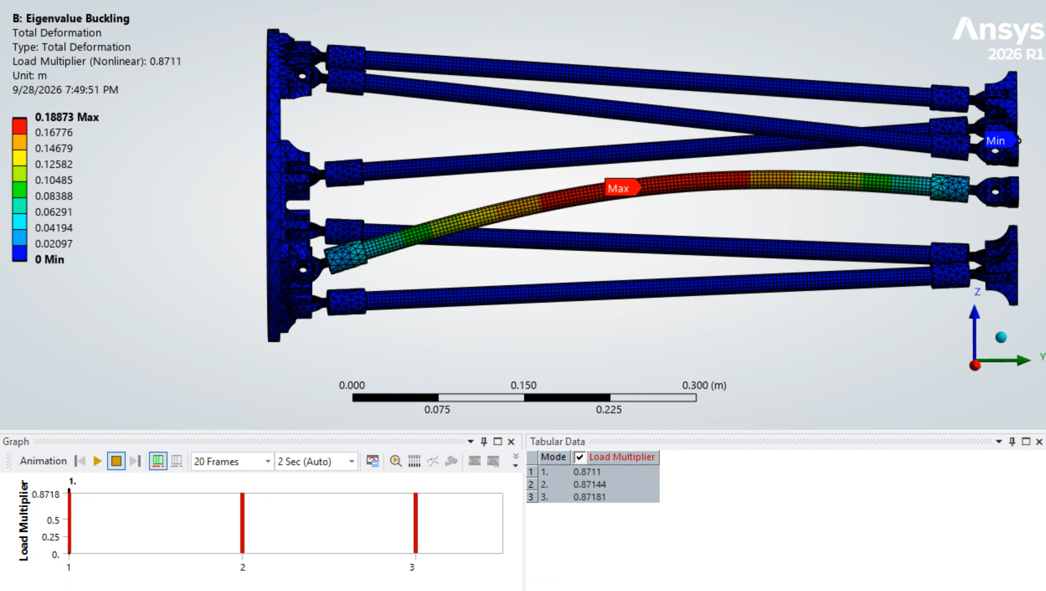The image size is (1046, 591).
Task: Click the Z axis of the triad
Action: click(x=975, y=332)
